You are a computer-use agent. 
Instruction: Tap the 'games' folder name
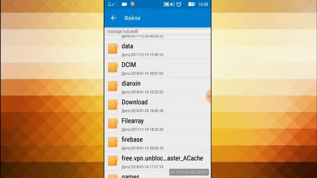point(130,176)
